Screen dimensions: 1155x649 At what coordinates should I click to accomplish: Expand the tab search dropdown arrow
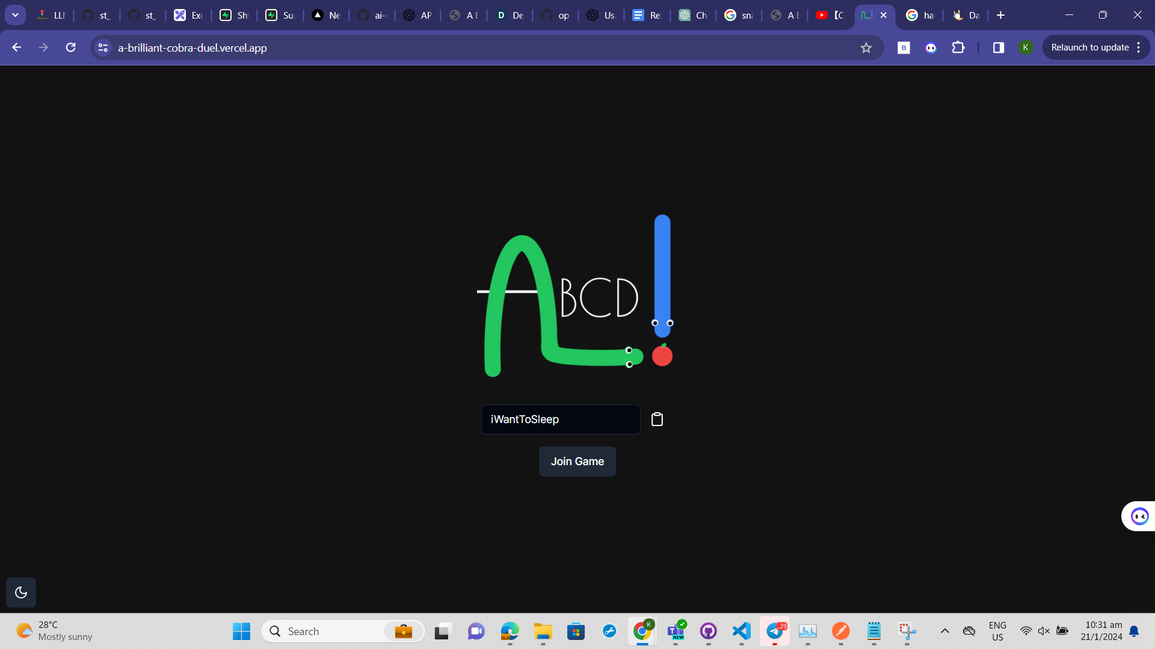point(15,15)
